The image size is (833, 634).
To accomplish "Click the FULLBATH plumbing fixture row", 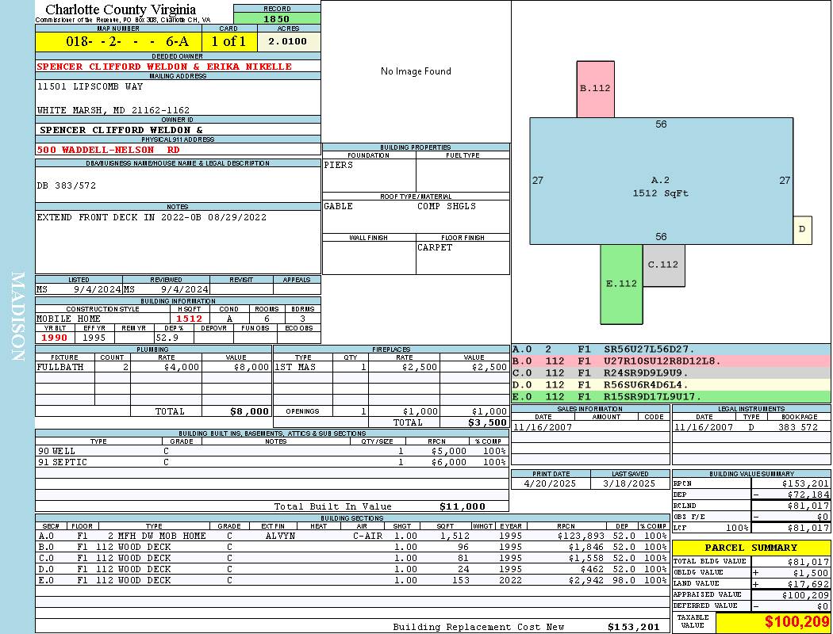I will 153,367.
